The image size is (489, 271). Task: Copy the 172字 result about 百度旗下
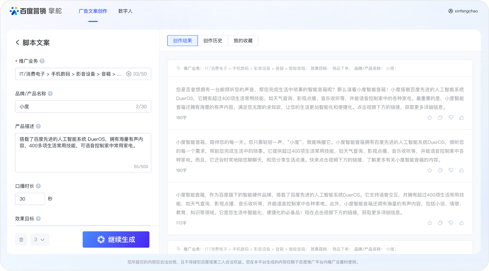point(440,223)
